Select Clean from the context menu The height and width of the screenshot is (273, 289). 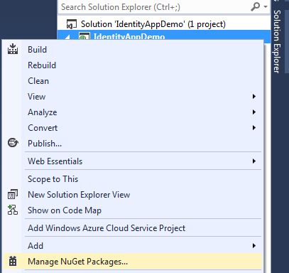133,81
